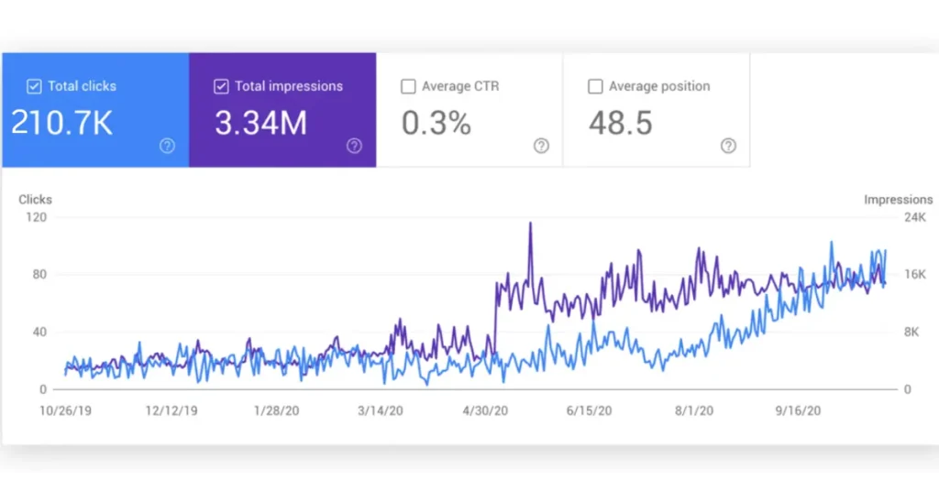Click the 10/26/19 date label
This screenshot has height=491, width=939.
(x=65, y=410)
